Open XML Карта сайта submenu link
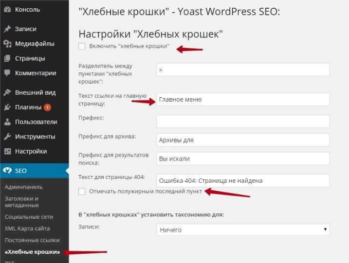 (27, 228)
